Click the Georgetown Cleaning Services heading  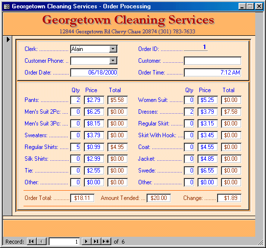128,20
